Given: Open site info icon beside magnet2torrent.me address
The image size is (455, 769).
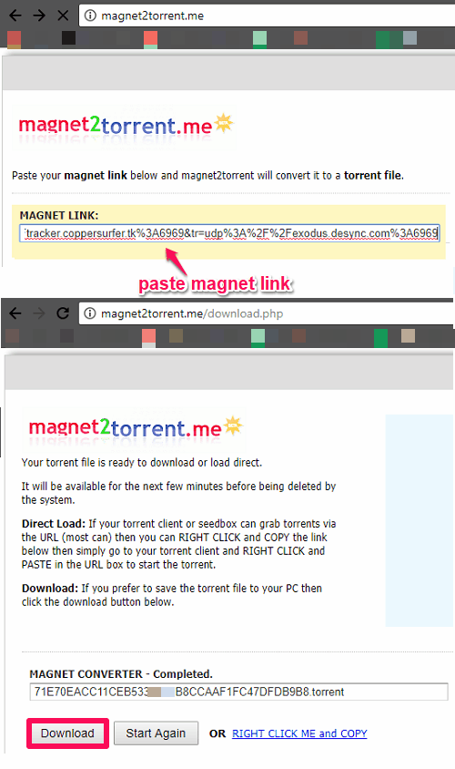Looking at the screenshot, I should (90, 15).
